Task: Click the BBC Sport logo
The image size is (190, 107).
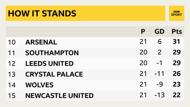Action: pyautogui.click(x=177, y=13)
